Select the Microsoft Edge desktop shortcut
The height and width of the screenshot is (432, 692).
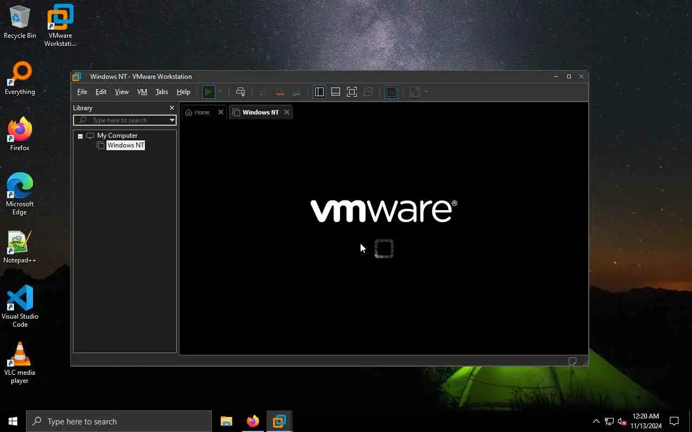[x=20, y=194]
